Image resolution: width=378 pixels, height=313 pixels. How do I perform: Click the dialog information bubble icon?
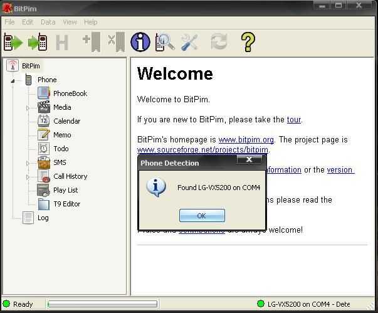(155, 188)
